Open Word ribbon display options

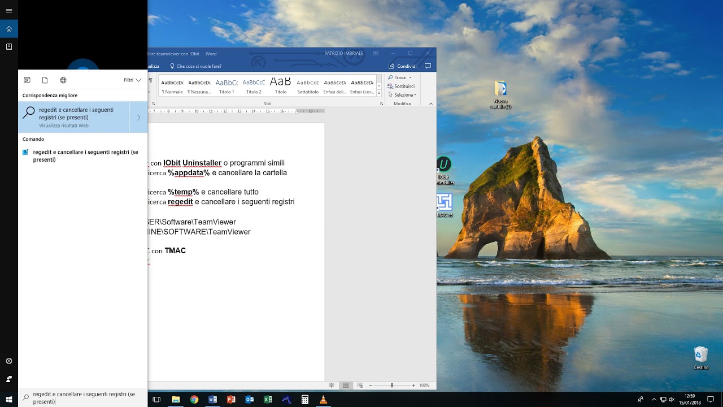(376, 53)
